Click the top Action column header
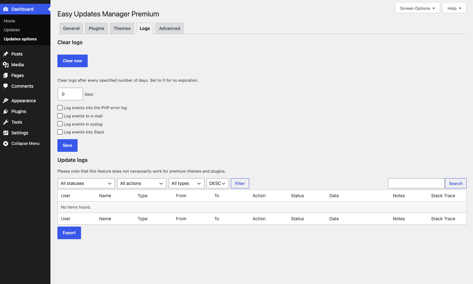 click(x=259, y=196)
